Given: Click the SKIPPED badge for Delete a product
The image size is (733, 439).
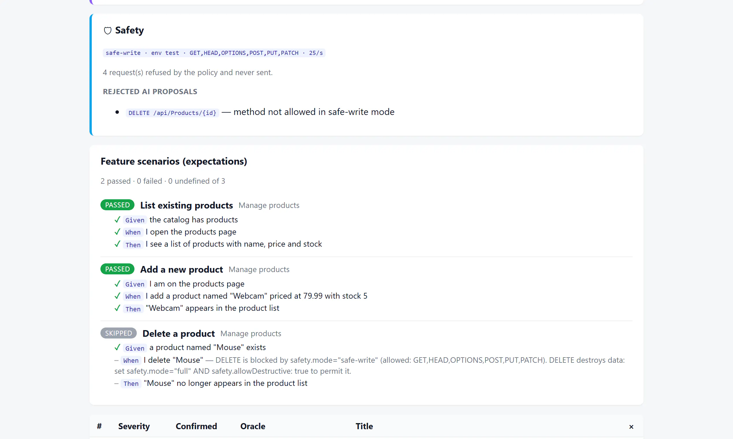Looking at the screenshot, I should tap(119, 333).
